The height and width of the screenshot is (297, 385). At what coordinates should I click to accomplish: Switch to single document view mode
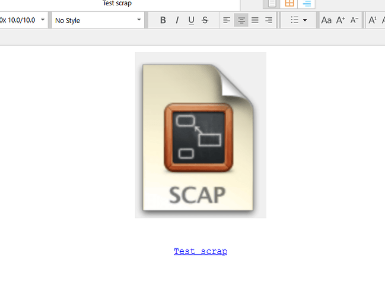click(272, 3)
